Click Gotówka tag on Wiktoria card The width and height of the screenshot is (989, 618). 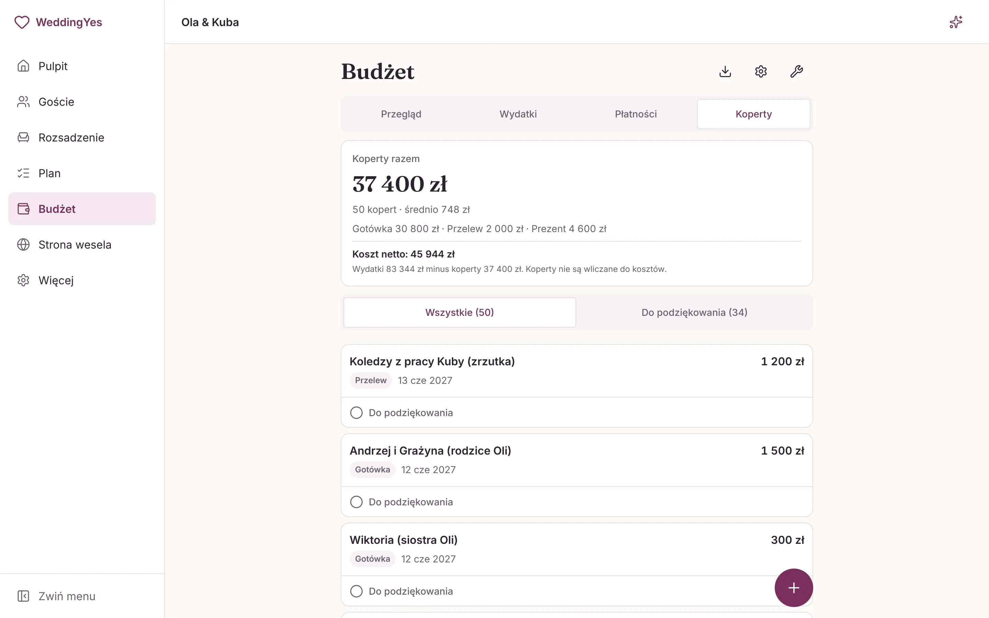point(372,559)
